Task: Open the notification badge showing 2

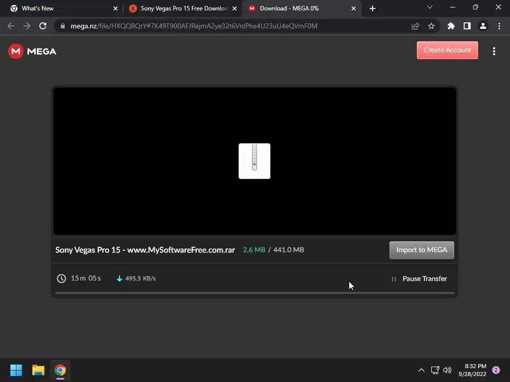Action: [496, 370]
